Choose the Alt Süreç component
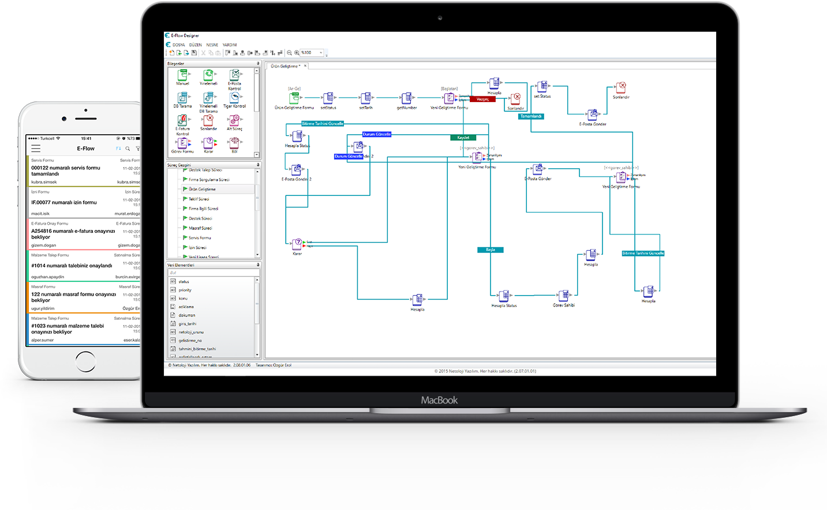827x510 pixels. [x=234, y=123]
